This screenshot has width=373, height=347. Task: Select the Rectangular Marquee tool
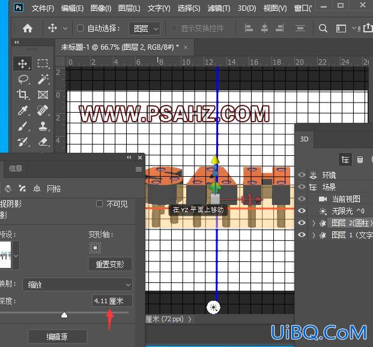(x=43, y=64)
